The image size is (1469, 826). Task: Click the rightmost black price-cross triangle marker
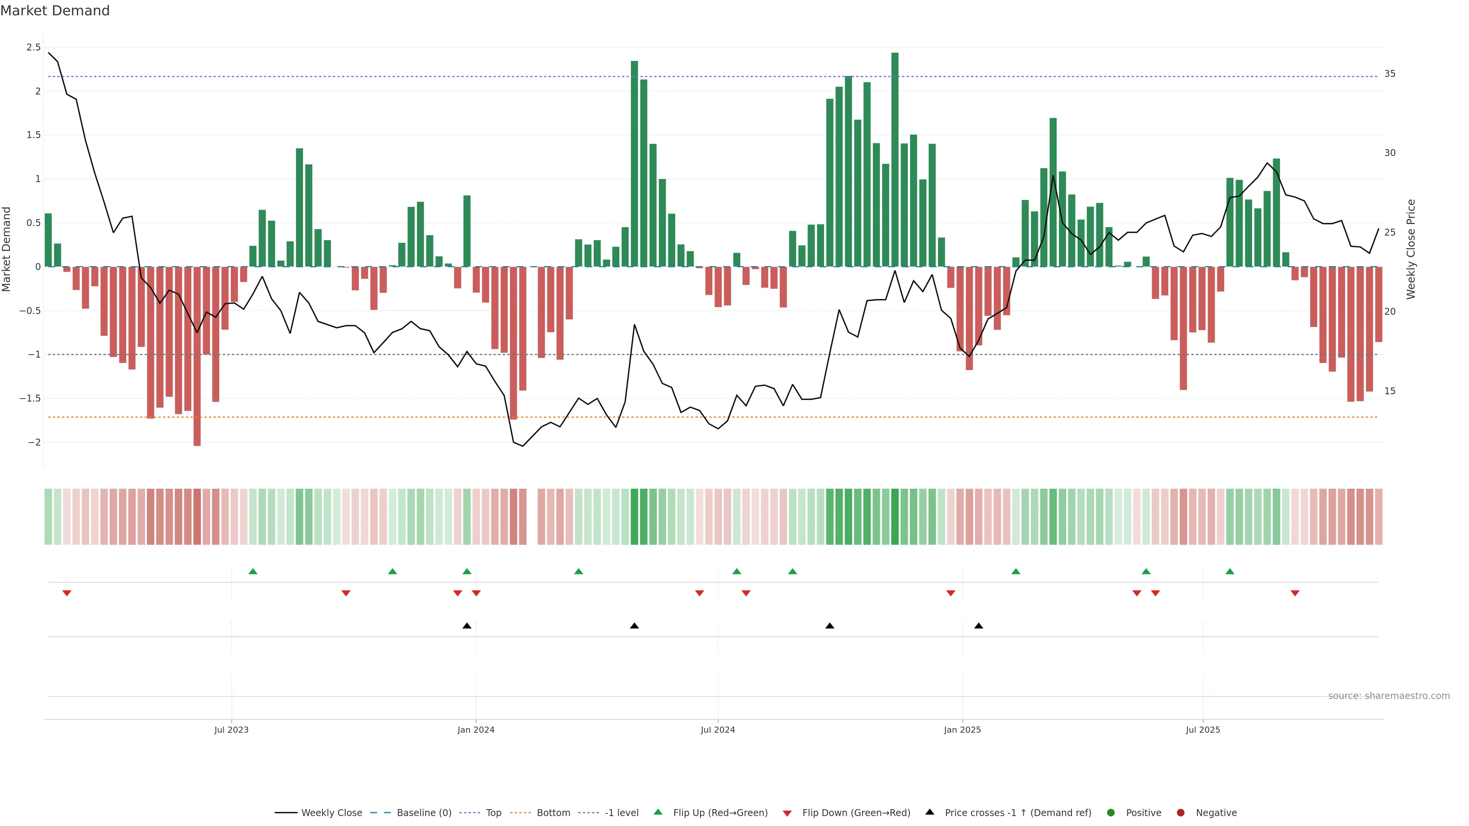979,626
